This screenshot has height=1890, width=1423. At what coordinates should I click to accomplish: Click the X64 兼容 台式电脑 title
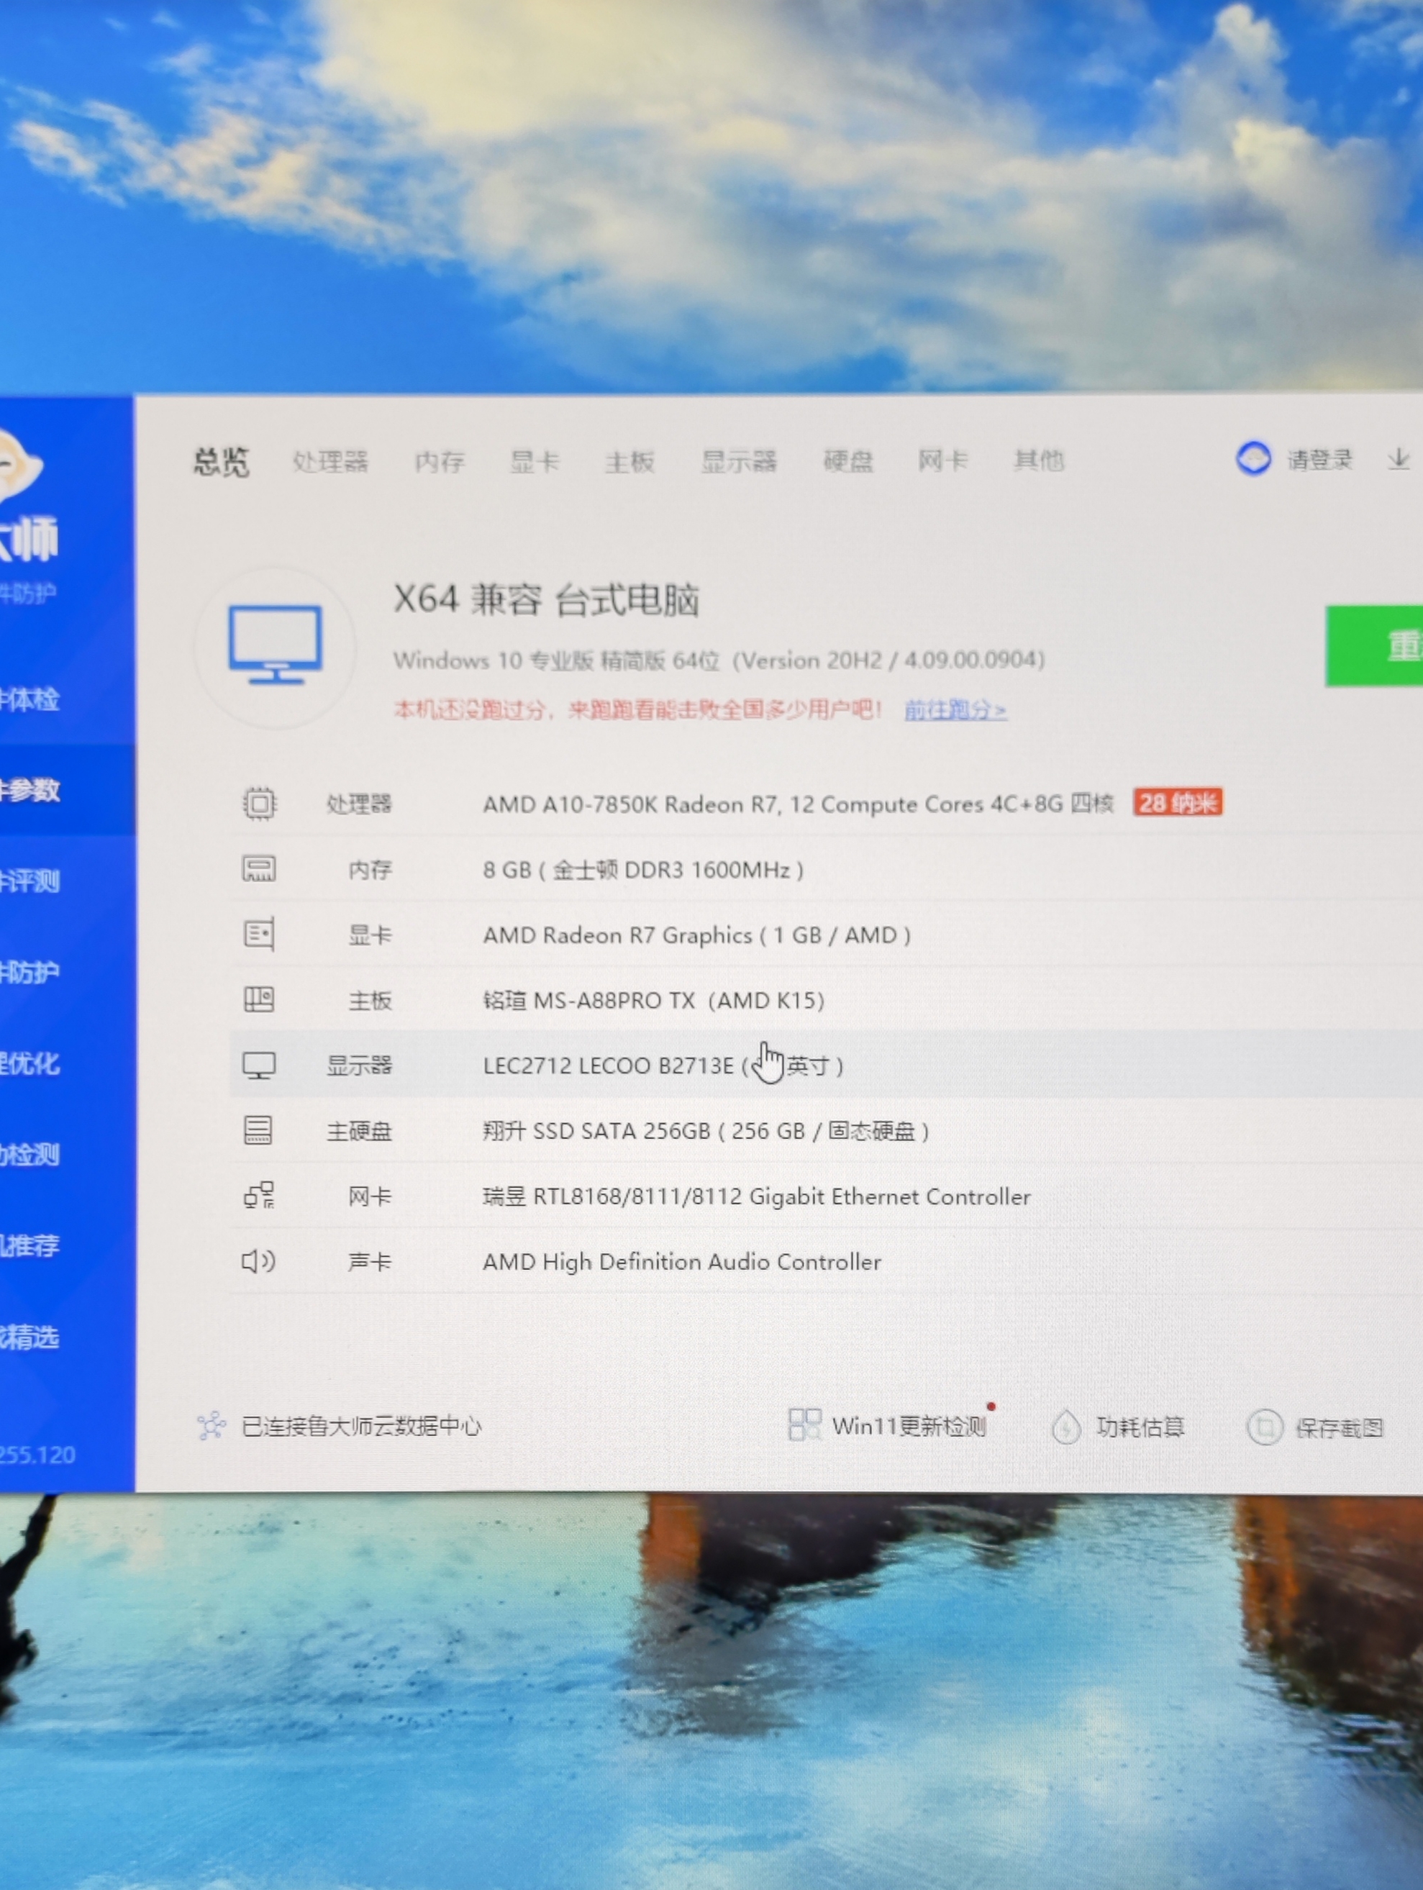(547, 599)
